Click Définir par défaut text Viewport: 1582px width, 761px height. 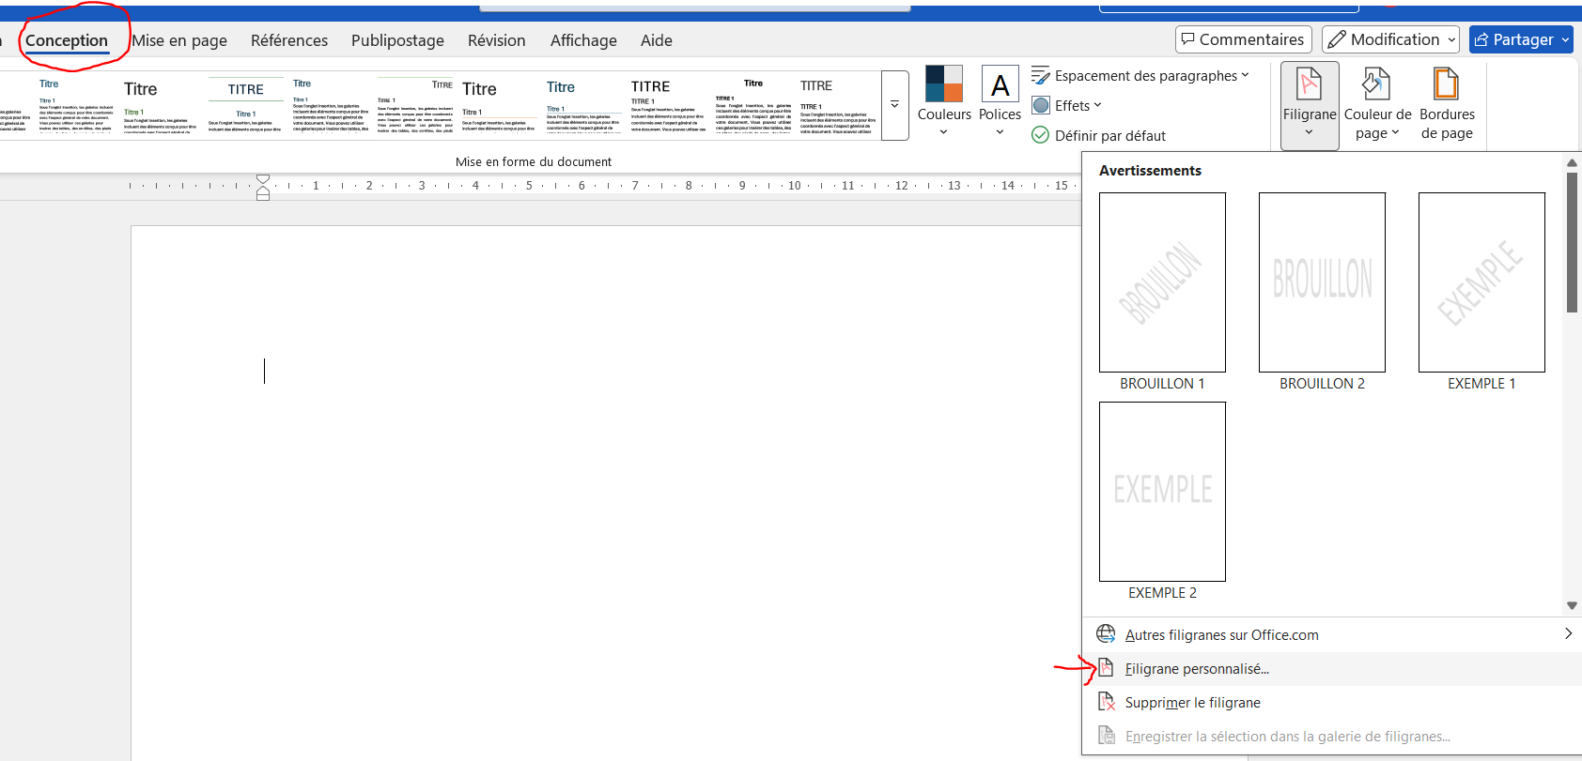(1110, 136)
